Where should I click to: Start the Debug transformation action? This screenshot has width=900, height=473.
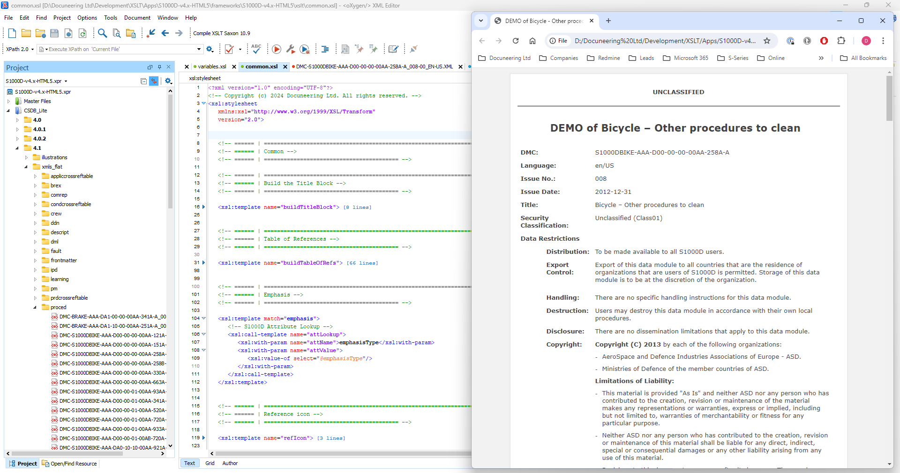click(x=305, y=49)
